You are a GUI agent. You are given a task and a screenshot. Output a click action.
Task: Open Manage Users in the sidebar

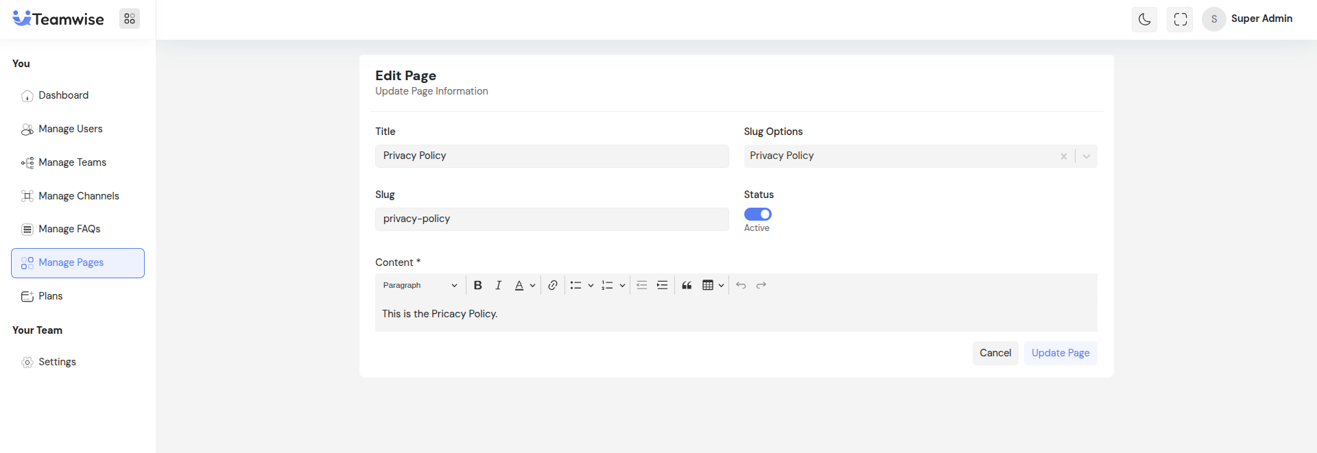pos(70,129)
